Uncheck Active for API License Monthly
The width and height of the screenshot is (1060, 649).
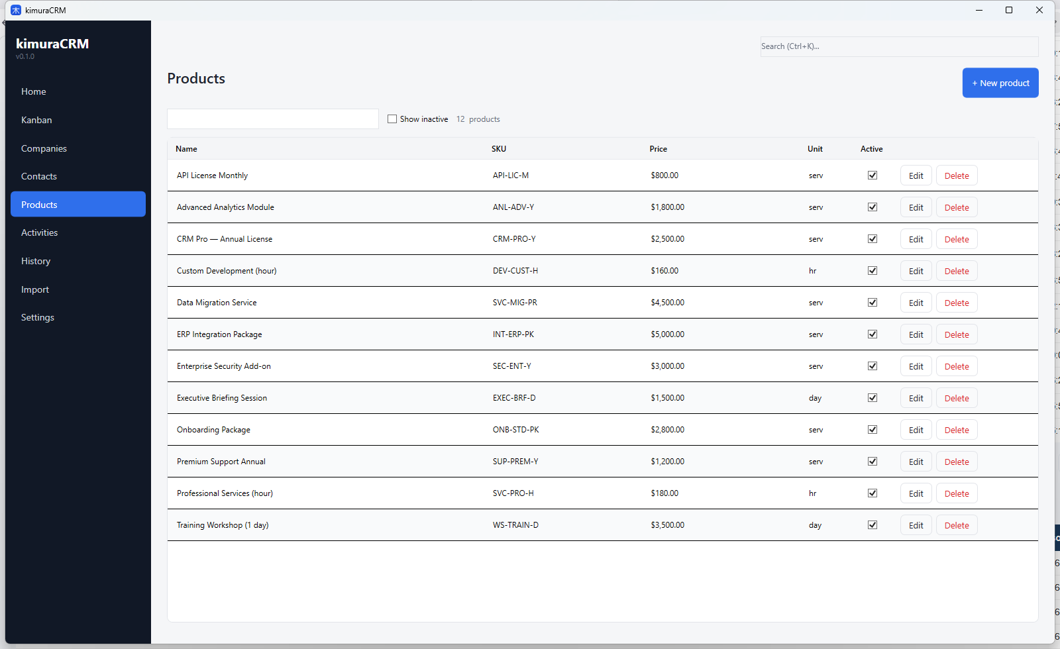click(873, 175)
